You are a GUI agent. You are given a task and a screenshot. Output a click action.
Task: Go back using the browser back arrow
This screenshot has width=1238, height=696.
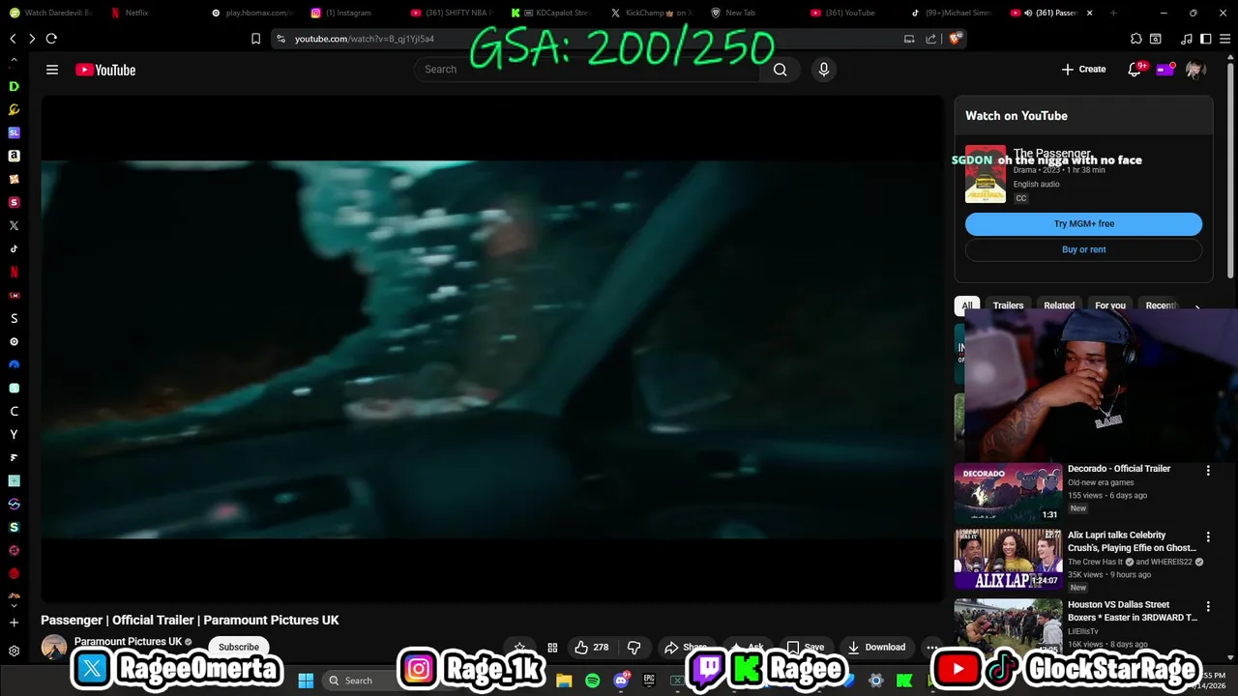[x=13, y=39]
